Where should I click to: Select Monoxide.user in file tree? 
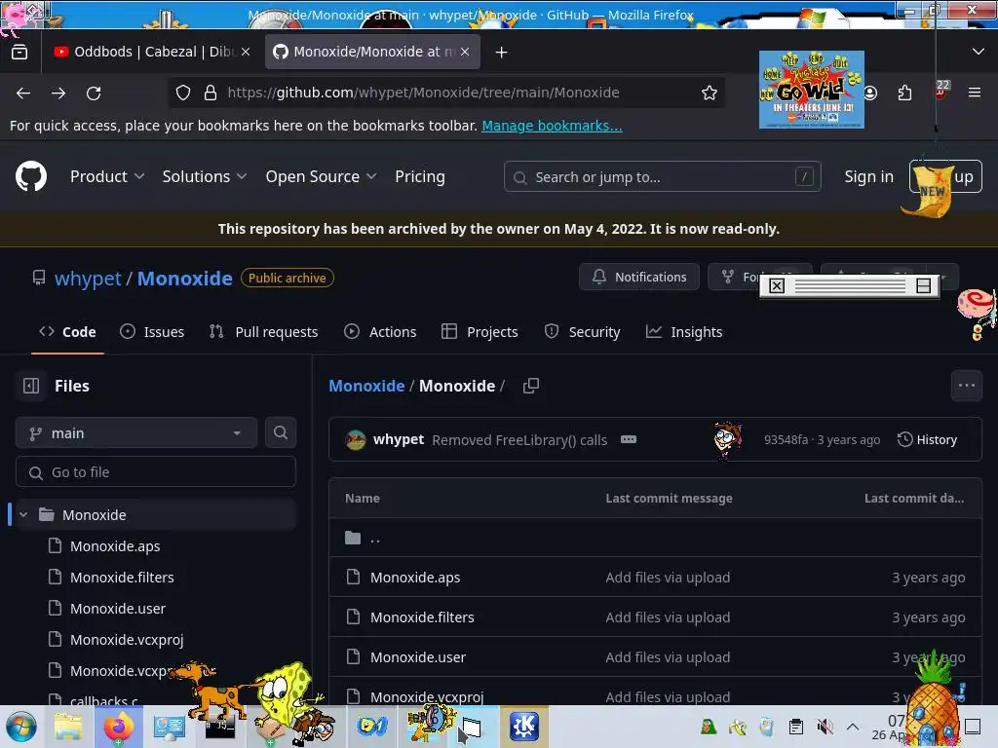click(x=118, y=608)
